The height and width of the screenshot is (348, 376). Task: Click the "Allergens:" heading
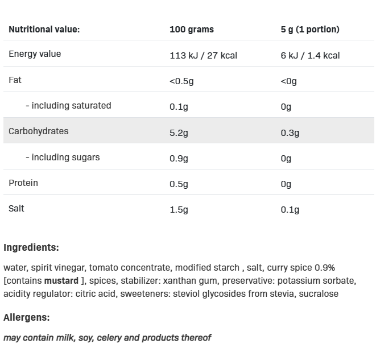tap(27, 318)
